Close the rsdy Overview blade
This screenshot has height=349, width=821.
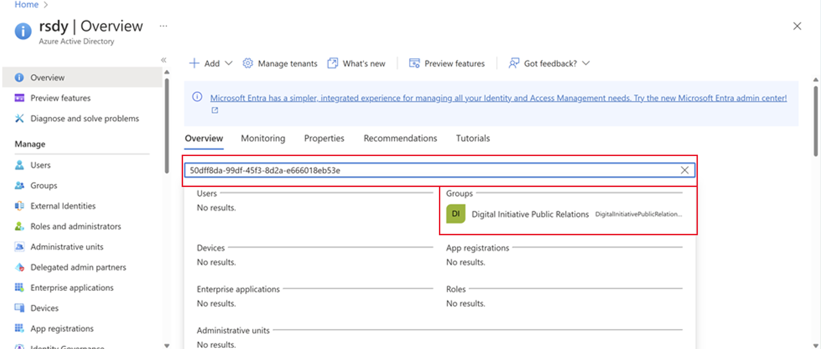click(797, 26)
